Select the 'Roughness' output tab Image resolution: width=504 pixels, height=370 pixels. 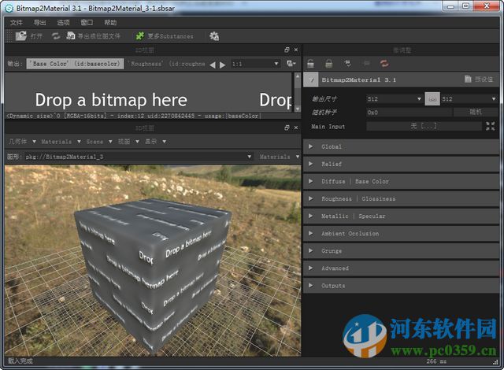[x=167, y=64]
